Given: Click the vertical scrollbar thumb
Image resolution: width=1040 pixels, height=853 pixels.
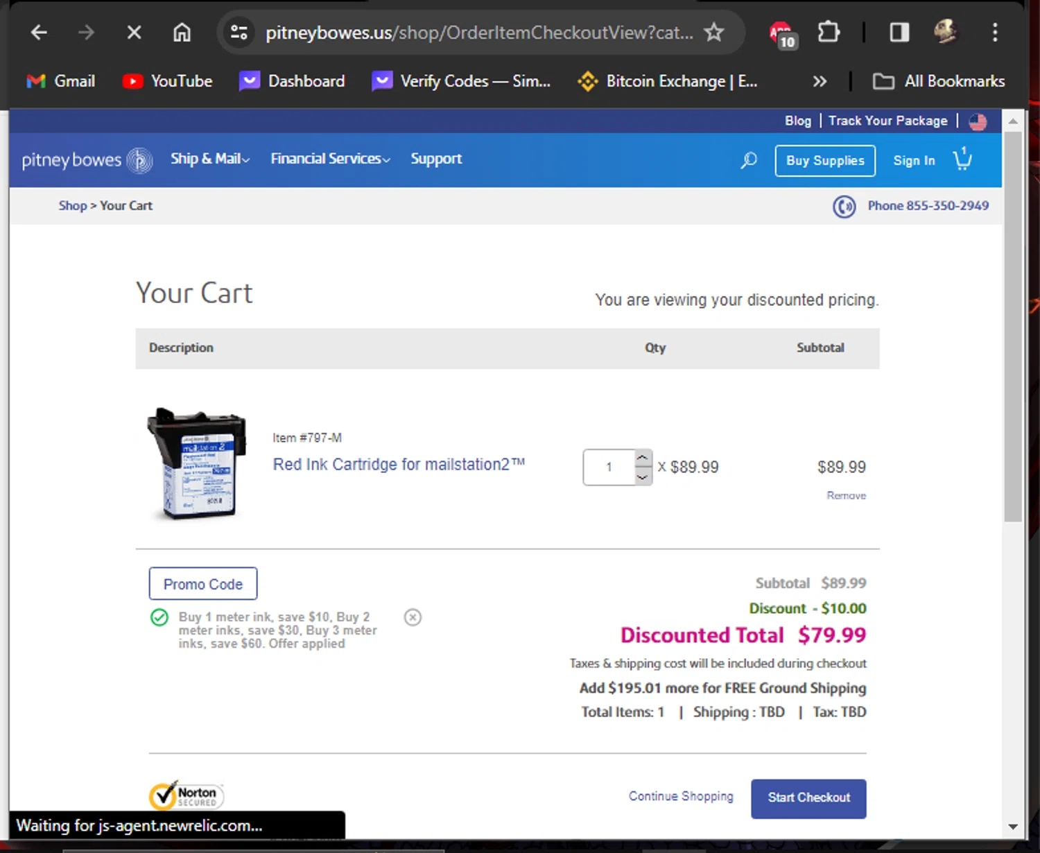Looking at the screenshot, I should (x=1013, y=326).
